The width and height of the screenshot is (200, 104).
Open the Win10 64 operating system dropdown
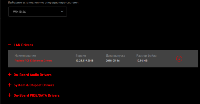pos(37,12)
